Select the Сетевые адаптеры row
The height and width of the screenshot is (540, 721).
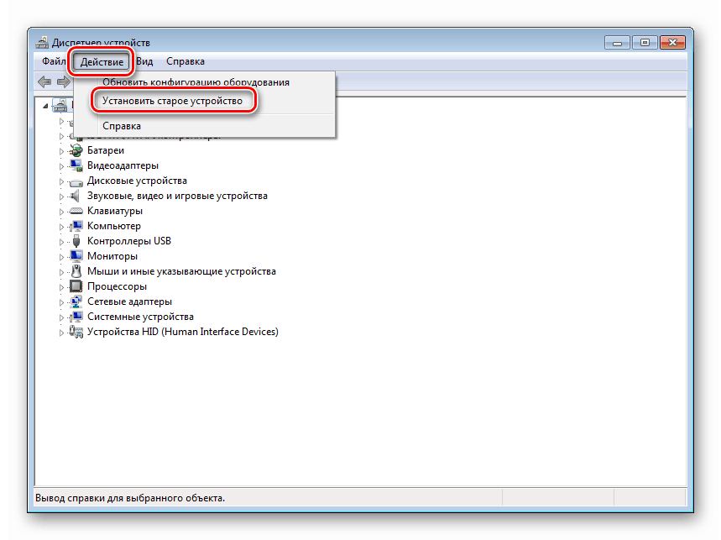[129, 301]
